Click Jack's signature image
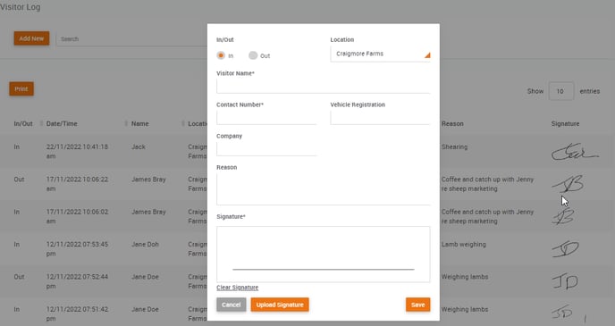The width and height of the screenshot is (615, 326). [575, 152]
